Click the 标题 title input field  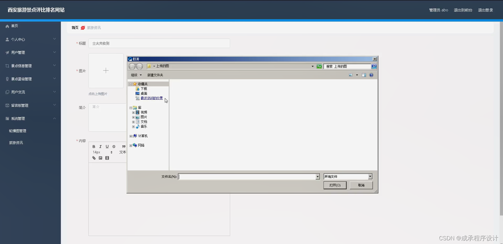pyautogui.click(x=159, y=43)
